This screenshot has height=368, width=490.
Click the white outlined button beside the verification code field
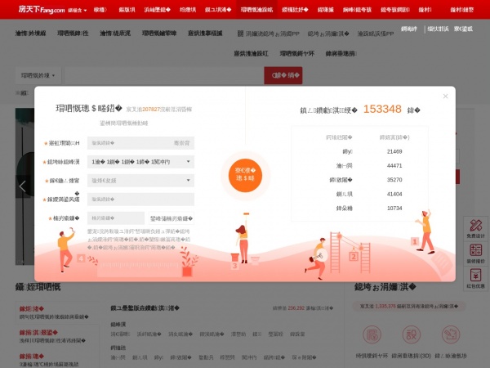(x=171, y=218)
